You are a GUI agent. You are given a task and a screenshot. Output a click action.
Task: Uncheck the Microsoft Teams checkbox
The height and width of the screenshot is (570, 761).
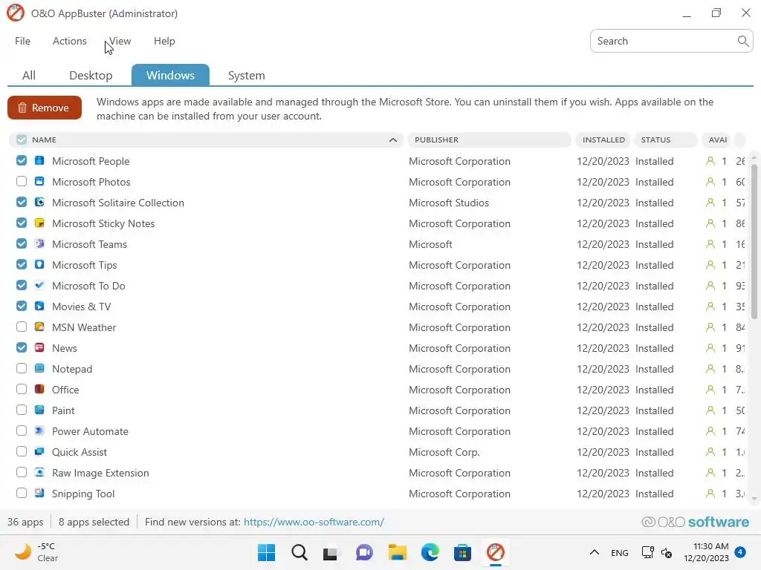click(x=22, y=243)
